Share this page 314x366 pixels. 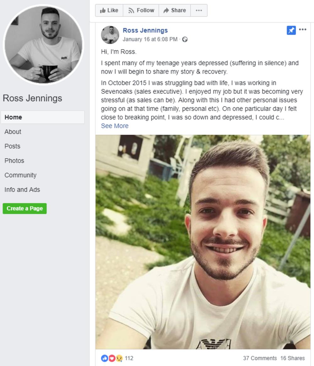pos(175,10)
